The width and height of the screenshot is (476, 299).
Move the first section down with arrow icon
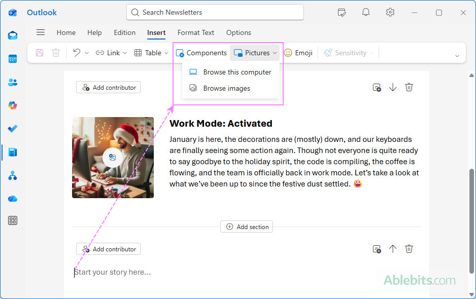click(x=393, y=87)
